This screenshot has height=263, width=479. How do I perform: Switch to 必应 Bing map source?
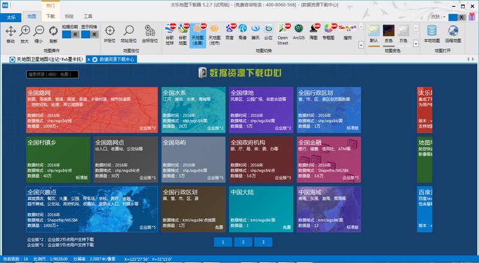pyautogui.click(x=268, y=32)
